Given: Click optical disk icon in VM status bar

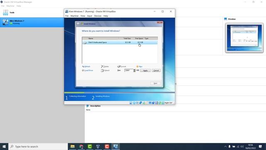Looking at the screenshot, I should click(134, 103).
